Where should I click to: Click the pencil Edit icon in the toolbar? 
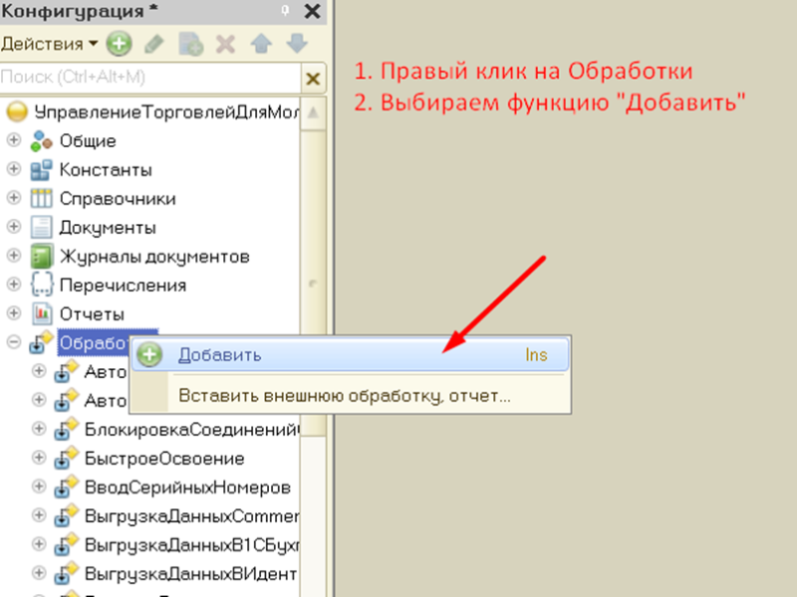154,44
